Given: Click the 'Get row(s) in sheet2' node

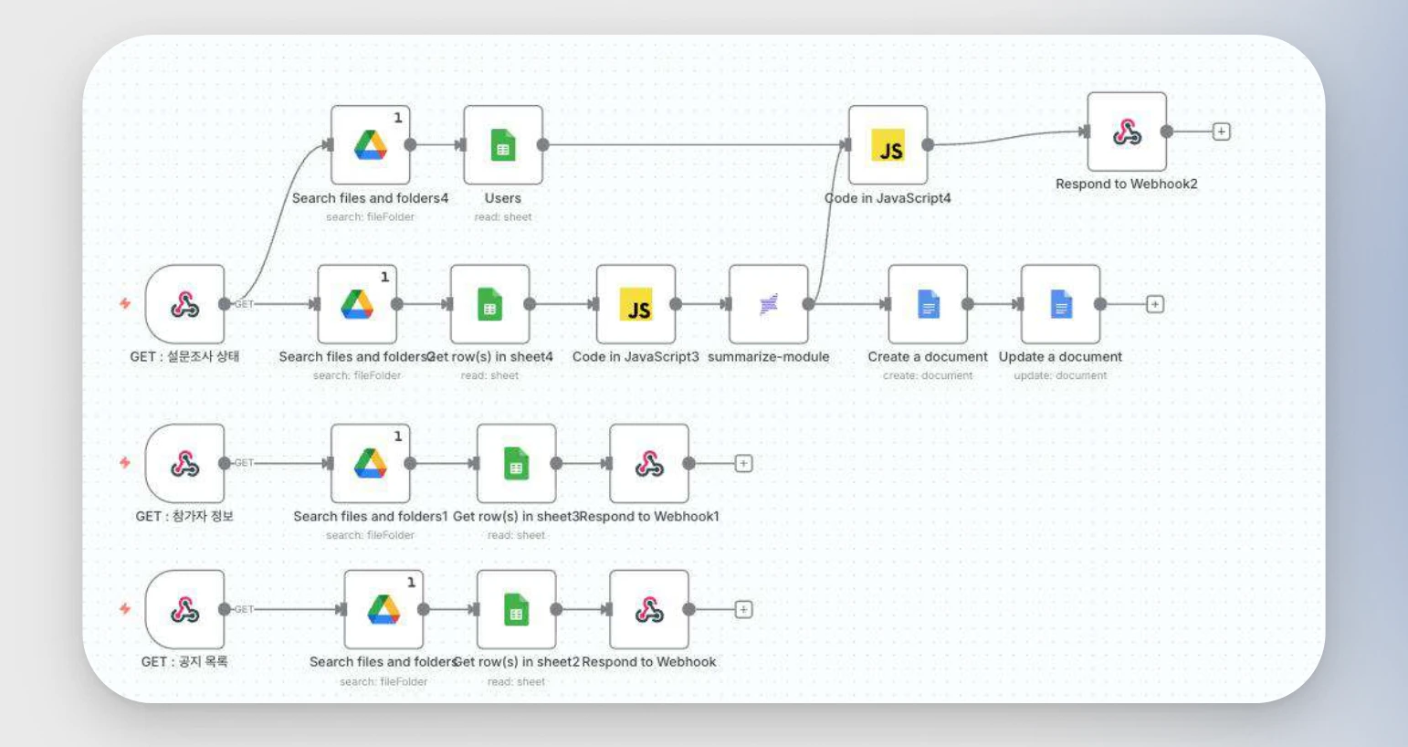Looking at the screenshot, I should [x=516, y=609].
